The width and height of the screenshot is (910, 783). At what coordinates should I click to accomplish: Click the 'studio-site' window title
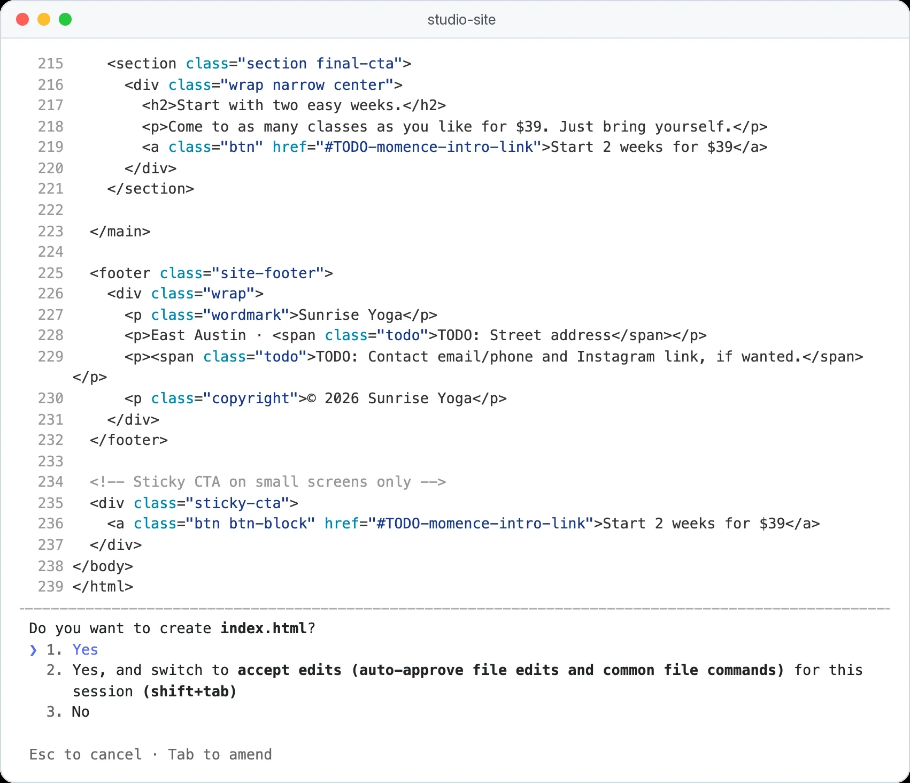[x=461, y=20]
